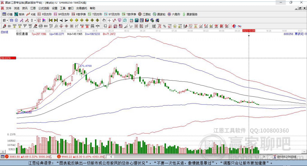
Task: Click the 290.8374 price marker
Action: pyautogui.click(x=8, y=58)
